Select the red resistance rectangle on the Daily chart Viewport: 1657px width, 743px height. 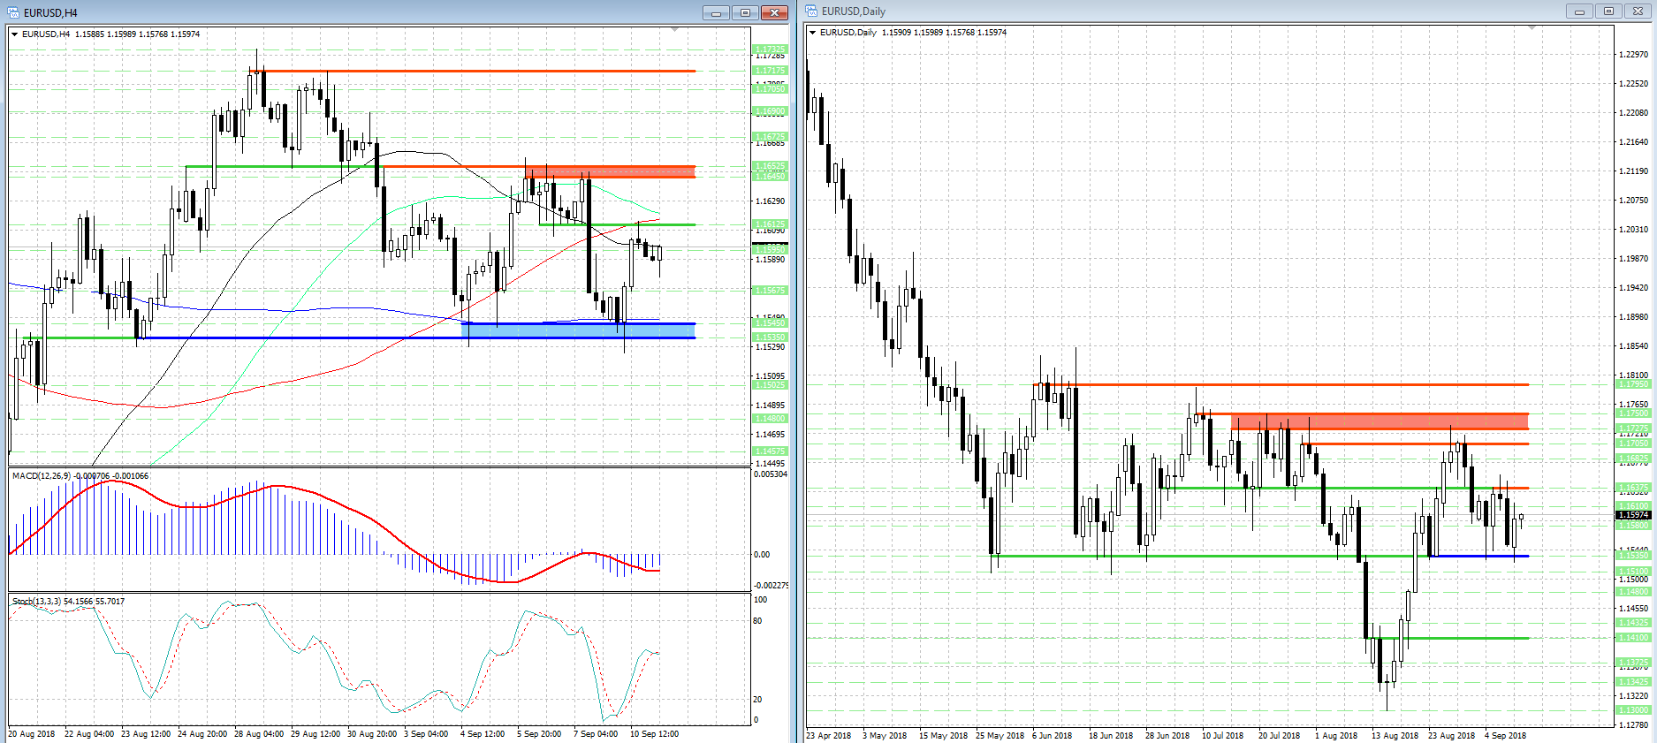[1380, 421]
